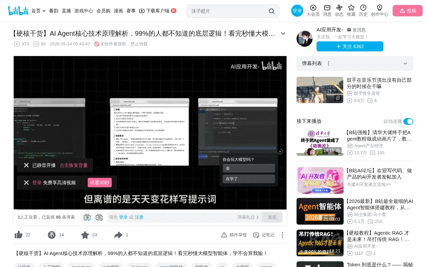
Task: Select poll answer 在学了
Action: tap(249, 179)
